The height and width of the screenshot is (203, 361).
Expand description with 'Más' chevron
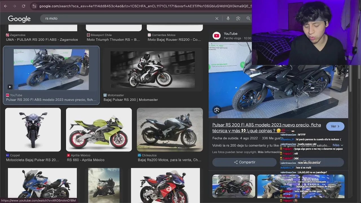click(x=338, y=145)
